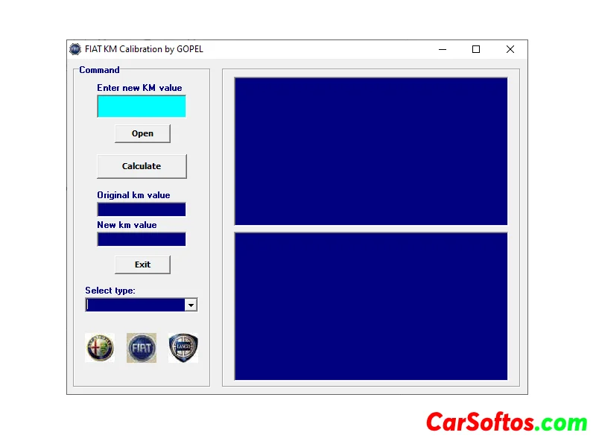
Task: Hit the Exit button
Action: [x=142, y=264]
